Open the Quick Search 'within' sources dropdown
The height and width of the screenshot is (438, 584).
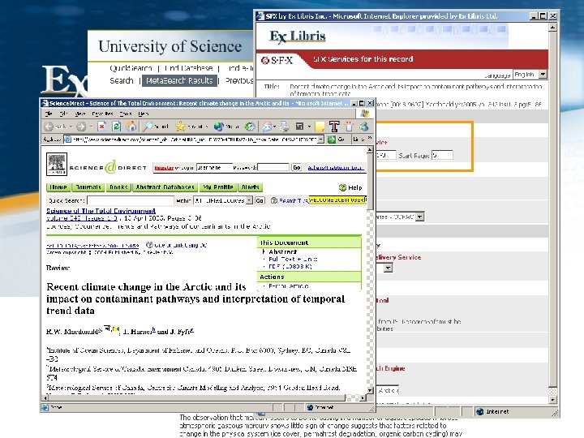pos(249,200)
